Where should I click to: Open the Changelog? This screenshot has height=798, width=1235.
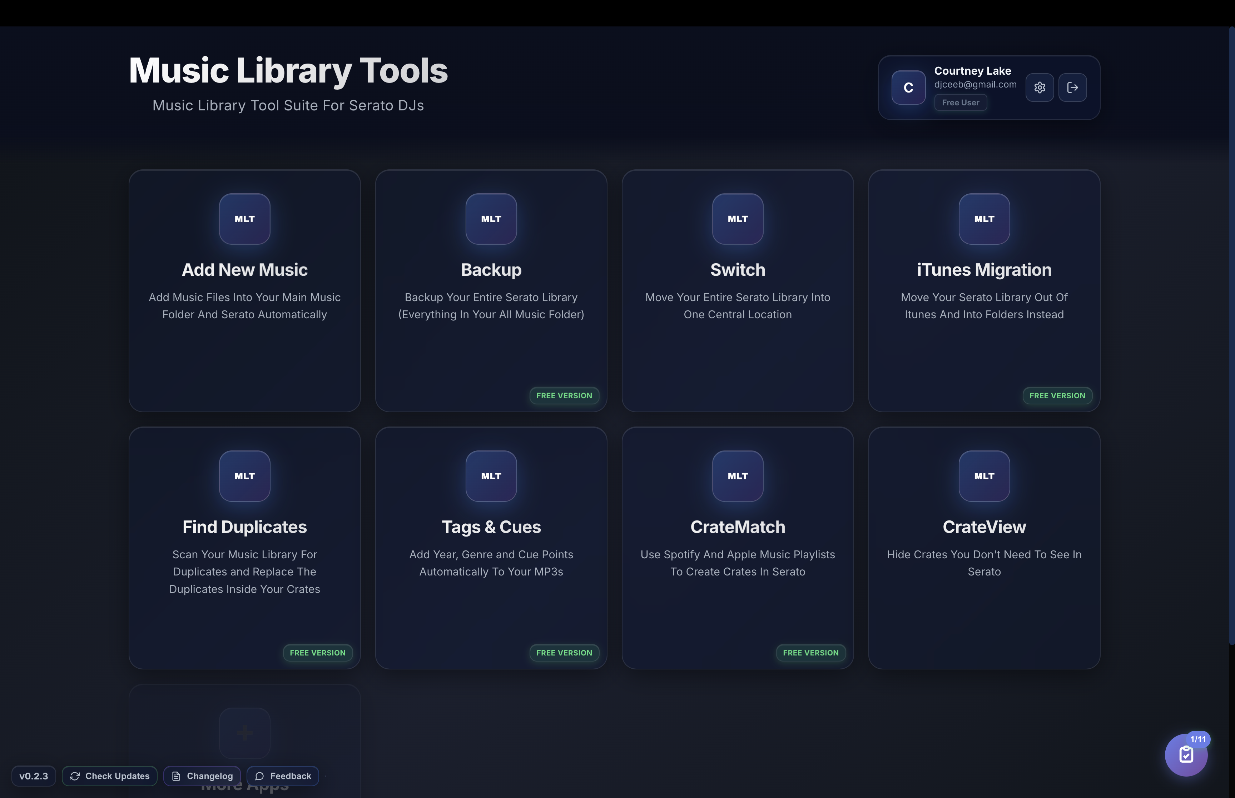[x=202, y=776]
